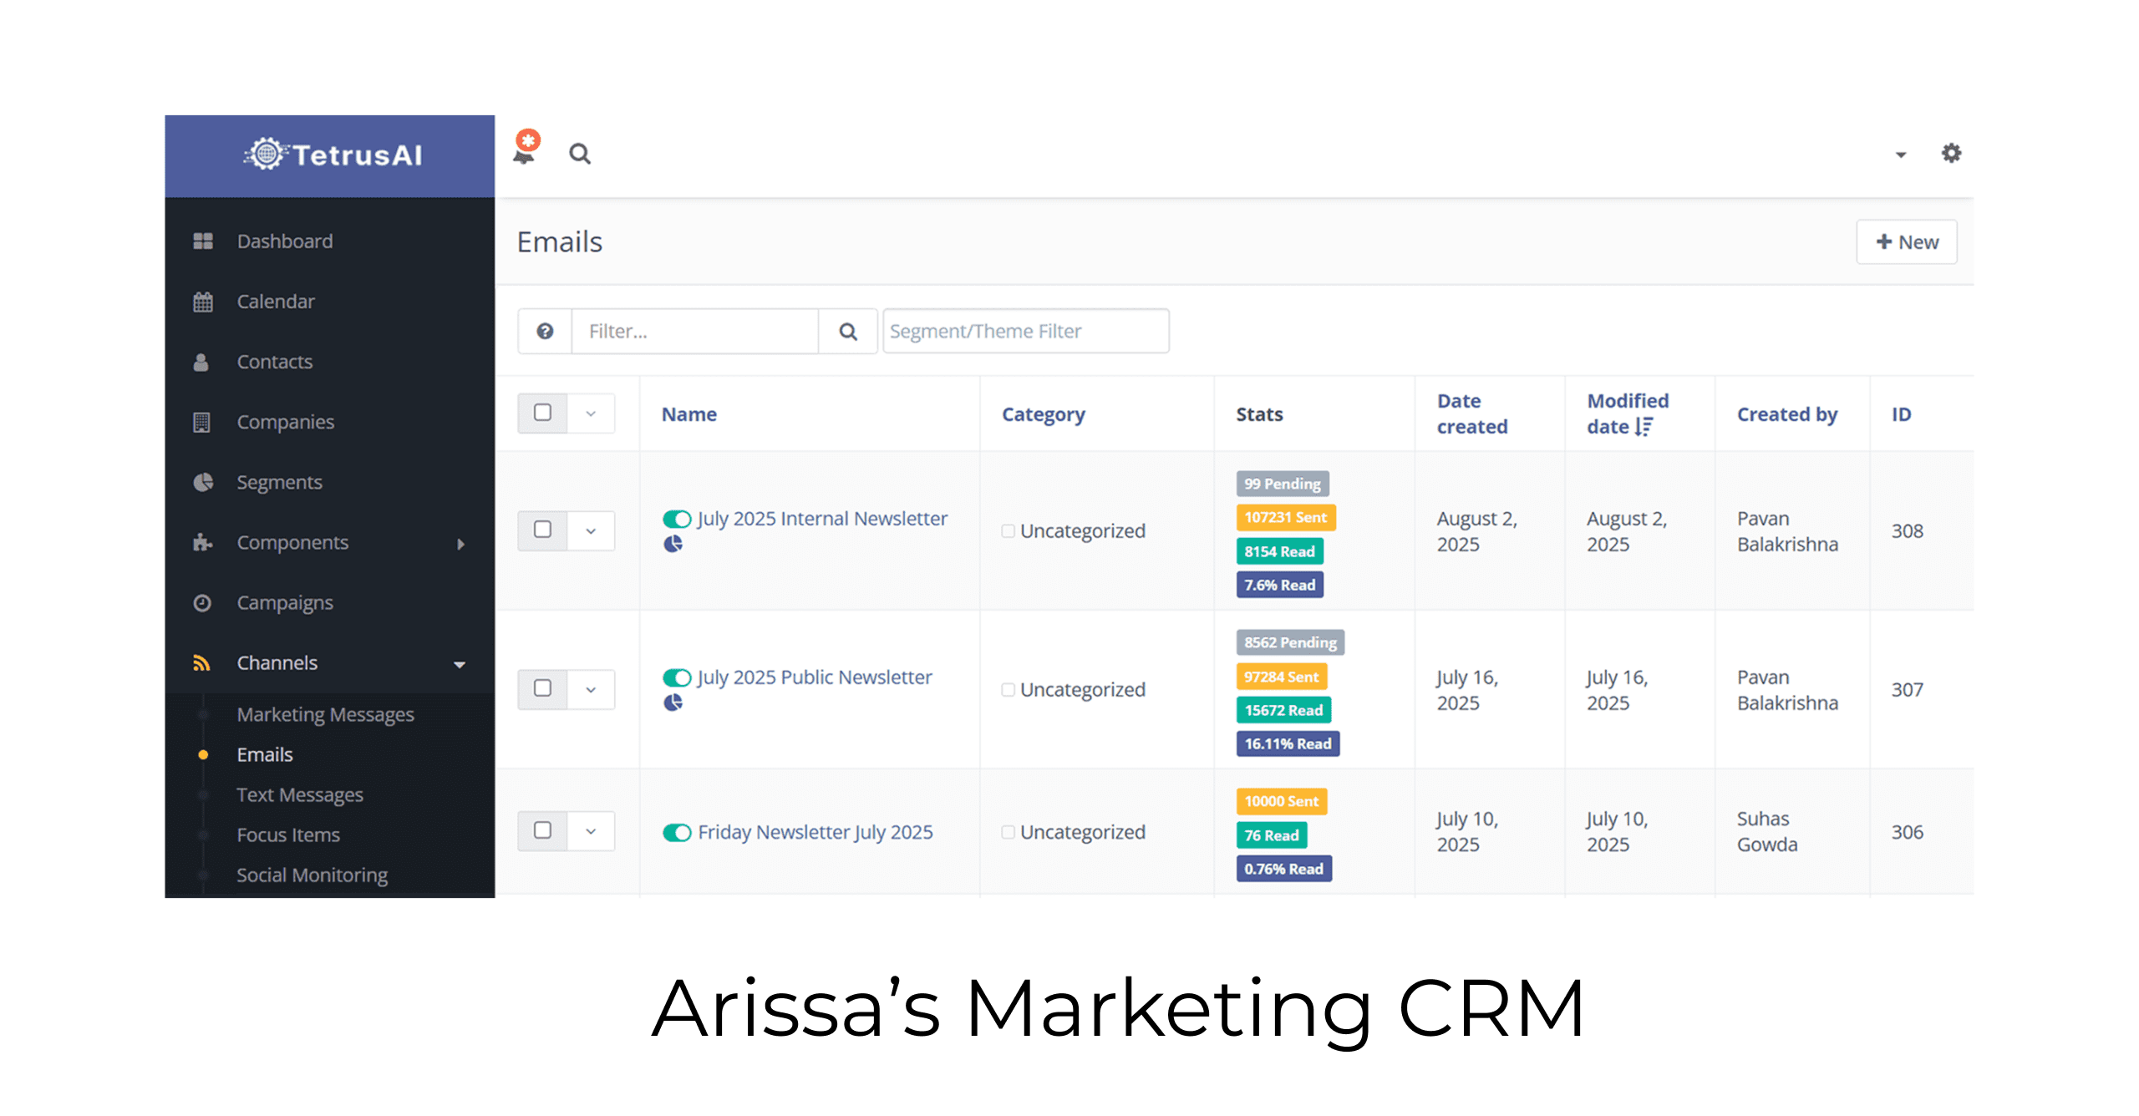Click the 16.11% Read stat badge
Screen dimensions: 2139x1116
tap(1288, 744)
